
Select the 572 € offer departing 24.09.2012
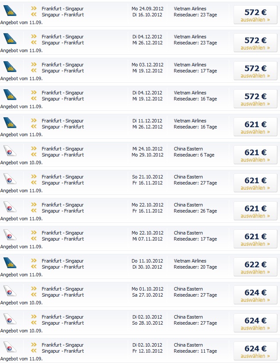[x=255, y=15]
